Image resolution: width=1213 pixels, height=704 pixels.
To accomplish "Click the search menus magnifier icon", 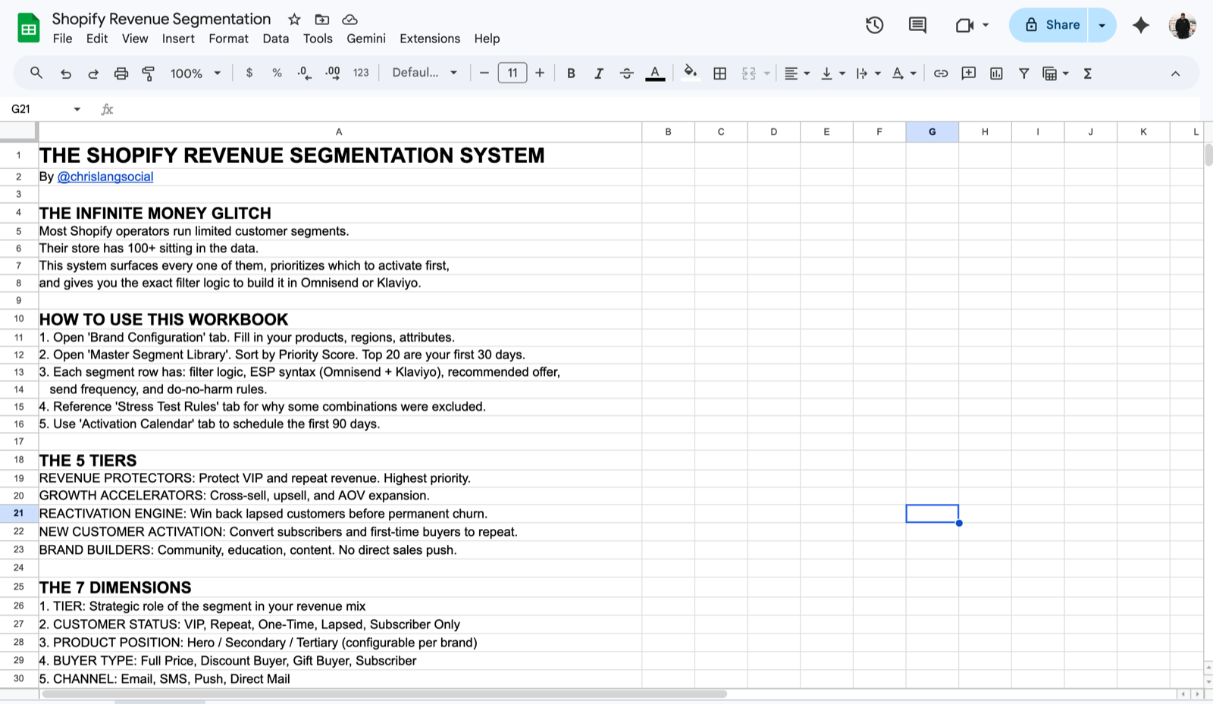I will 36,73.
